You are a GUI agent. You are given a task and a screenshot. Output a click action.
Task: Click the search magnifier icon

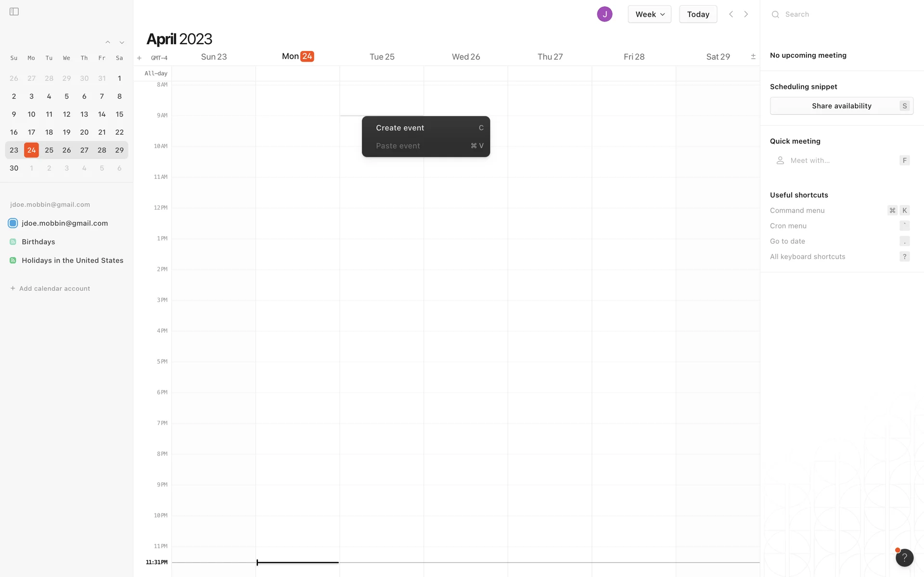tap(775, 14)
